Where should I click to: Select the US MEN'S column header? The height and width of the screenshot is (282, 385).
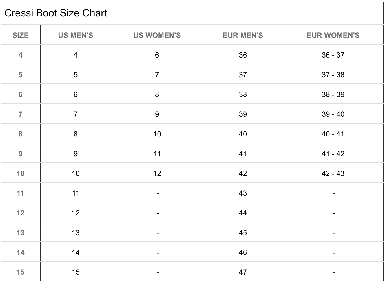point(76,35)
